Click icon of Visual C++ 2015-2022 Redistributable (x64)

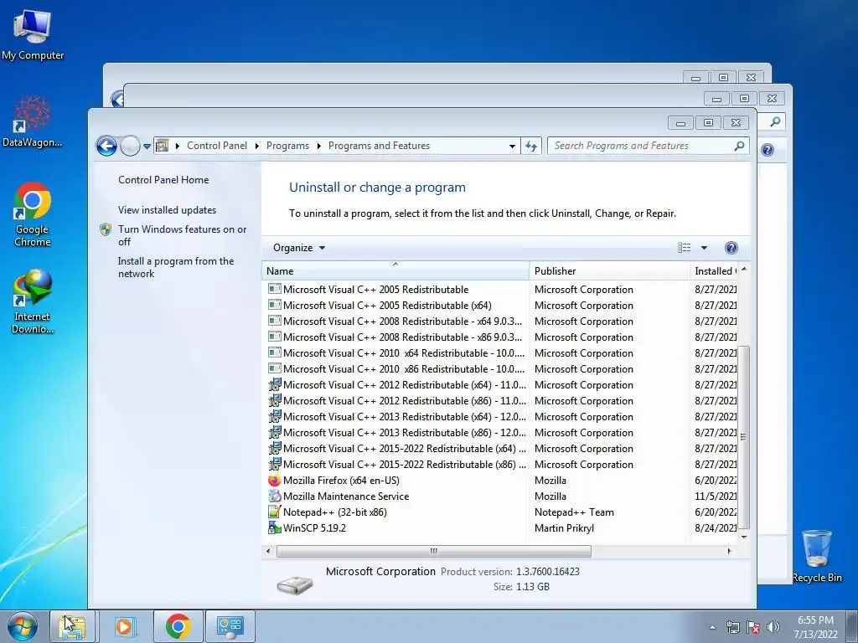click(x=274, y=449)
